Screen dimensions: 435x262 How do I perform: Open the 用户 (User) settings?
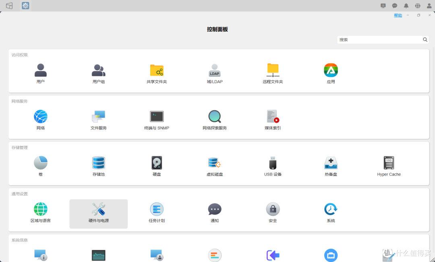pos(41,73)
